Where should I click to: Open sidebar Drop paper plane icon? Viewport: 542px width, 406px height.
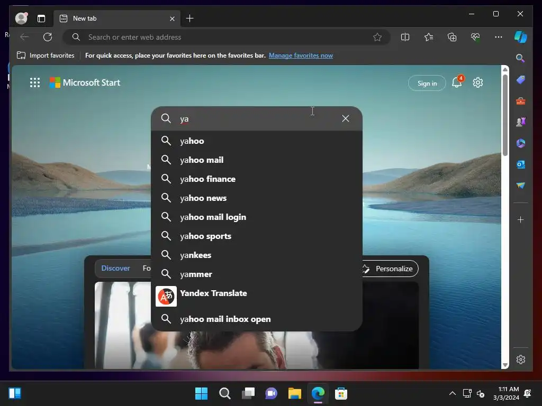(x=521, y=186)
